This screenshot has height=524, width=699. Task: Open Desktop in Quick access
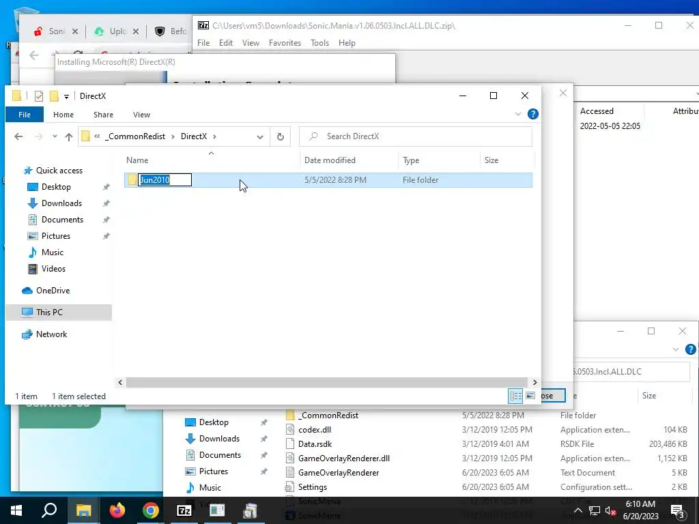click(56, 187)
